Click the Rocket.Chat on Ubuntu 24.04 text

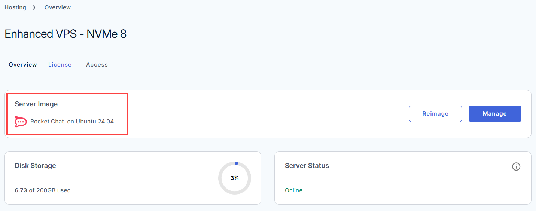pyautogui.click(x=72, y=122)
